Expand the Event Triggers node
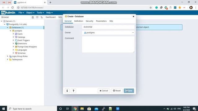Screen dimensions: 198x111 (x=13, y=40)
